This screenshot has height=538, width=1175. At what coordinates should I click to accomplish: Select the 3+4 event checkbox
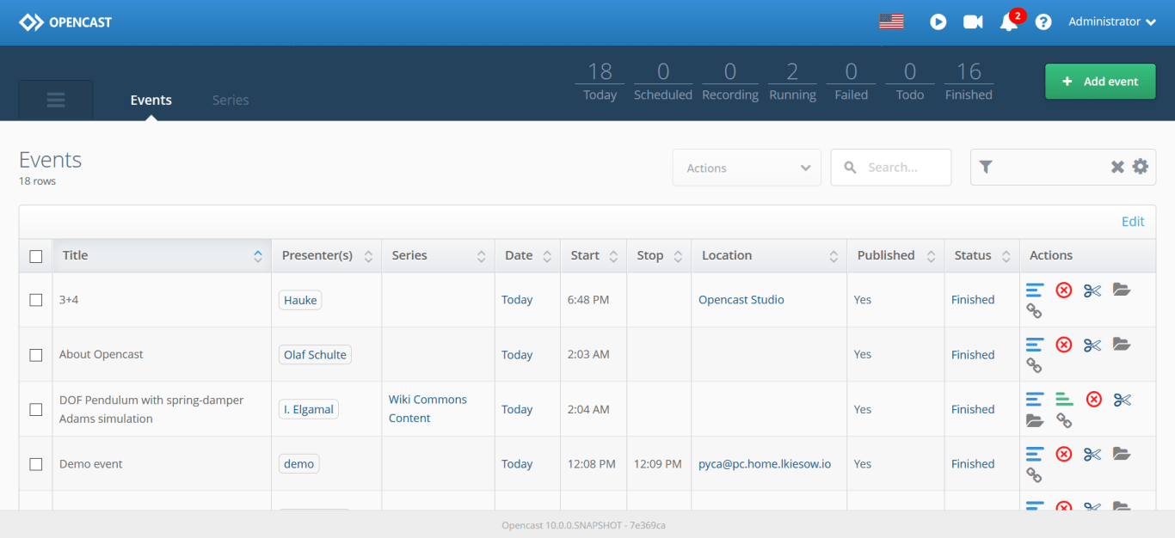click(36, 300)
